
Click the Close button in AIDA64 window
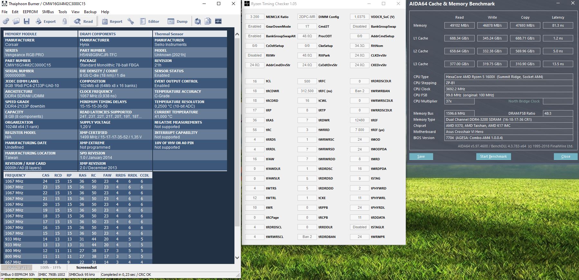pyautogui.click(x=565, y=156)
